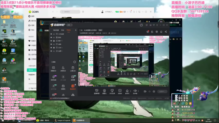
Task: Add a 直播屏幕 screen capture source
Action: pos(97,92)
